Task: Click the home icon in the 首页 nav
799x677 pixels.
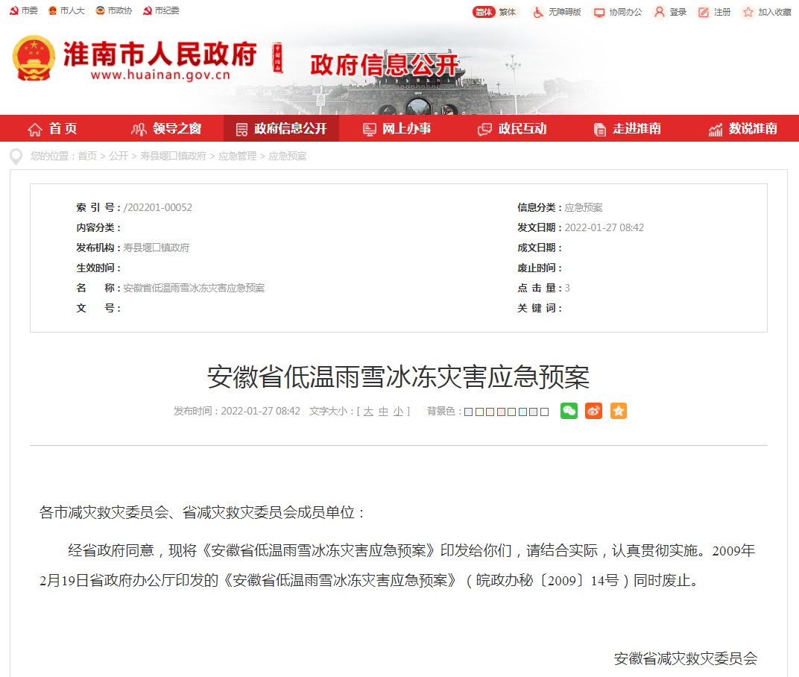Action: coord(34,128)
